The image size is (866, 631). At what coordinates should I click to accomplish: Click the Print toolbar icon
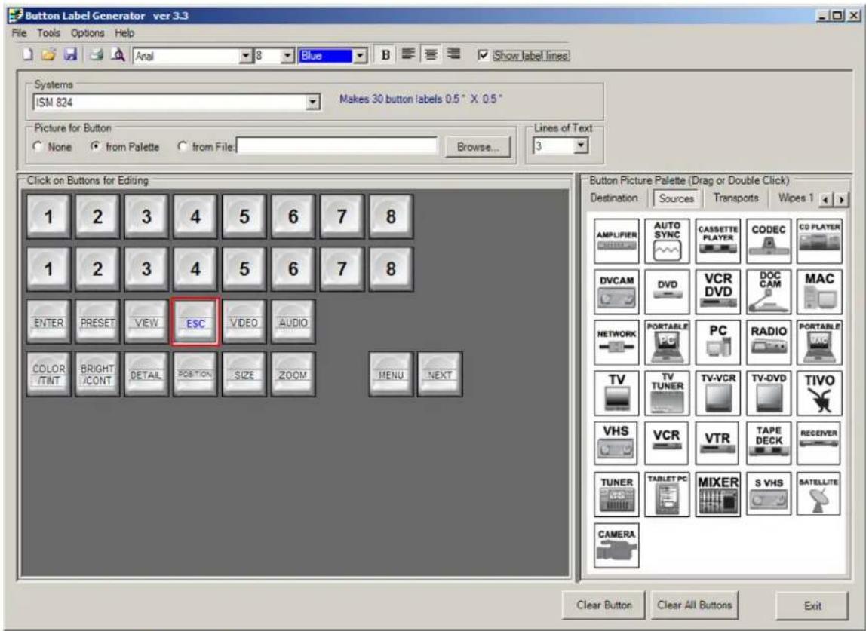pyautogui.click(x=97, y=54)
